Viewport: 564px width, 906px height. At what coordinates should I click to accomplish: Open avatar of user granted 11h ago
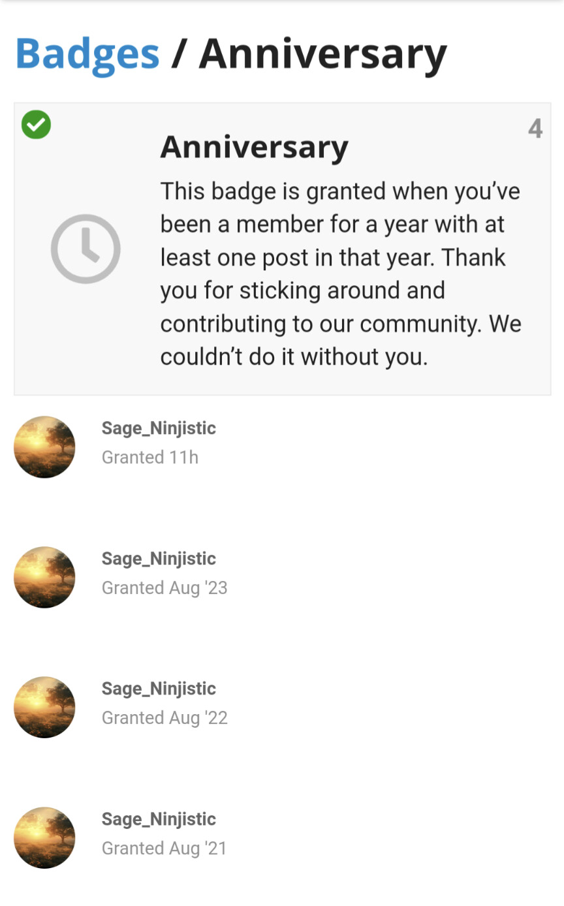tap(44, 447)
